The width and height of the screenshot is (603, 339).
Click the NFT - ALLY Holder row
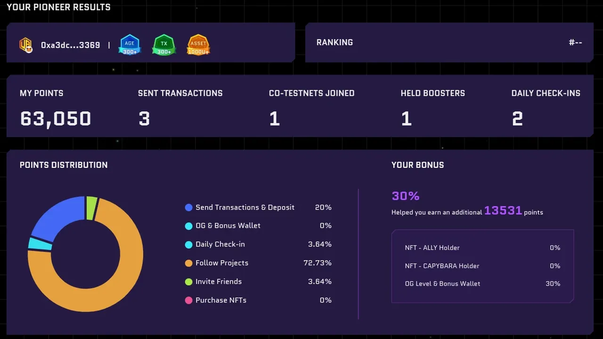[x=482, y=248]
